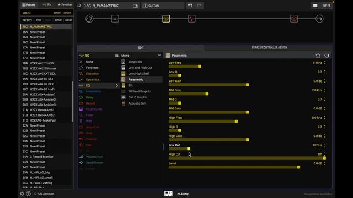Open My Account link
The width and height of the screenshot is (353, 198).
(46, 194)
